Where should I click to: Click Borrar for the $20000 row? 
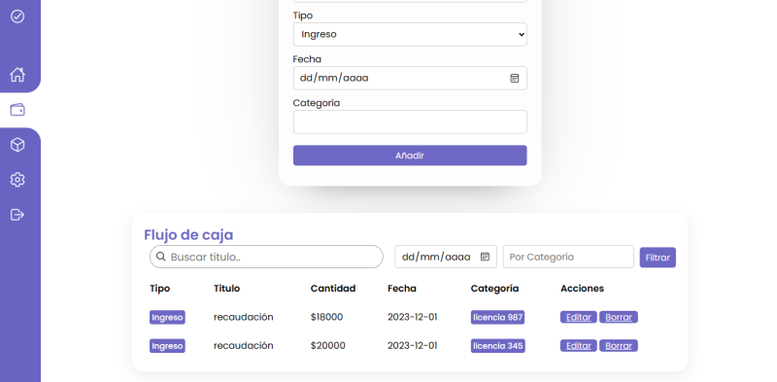619,346
